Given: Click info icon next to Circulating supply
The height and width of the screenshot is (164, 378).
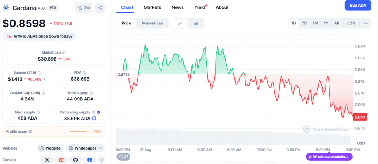Looking at the screenshot, I should 93,112.
